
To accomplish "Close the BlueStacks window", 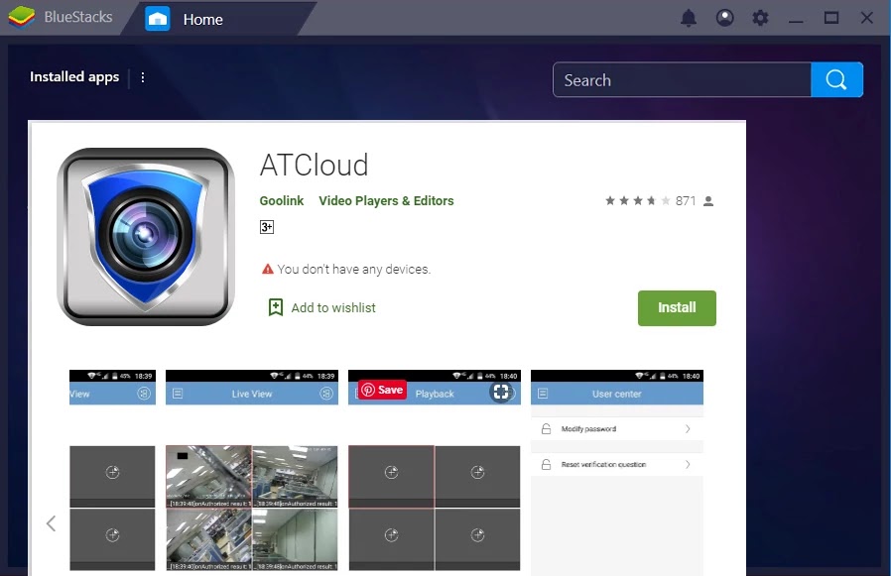I will (866, 18).
